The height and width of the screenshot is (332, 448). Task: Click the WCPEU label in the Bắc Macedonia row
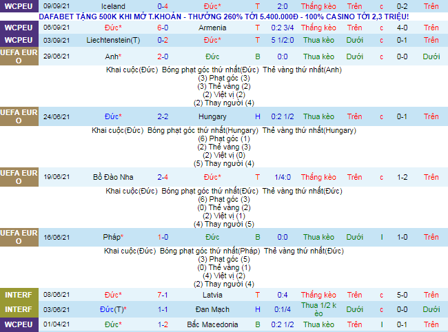pos(19,324)
